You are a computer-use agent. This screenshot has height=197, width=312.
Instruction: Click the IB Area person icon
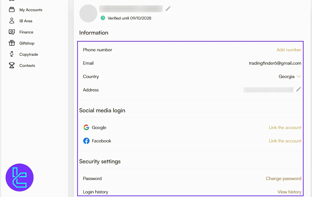pos(12,21)
